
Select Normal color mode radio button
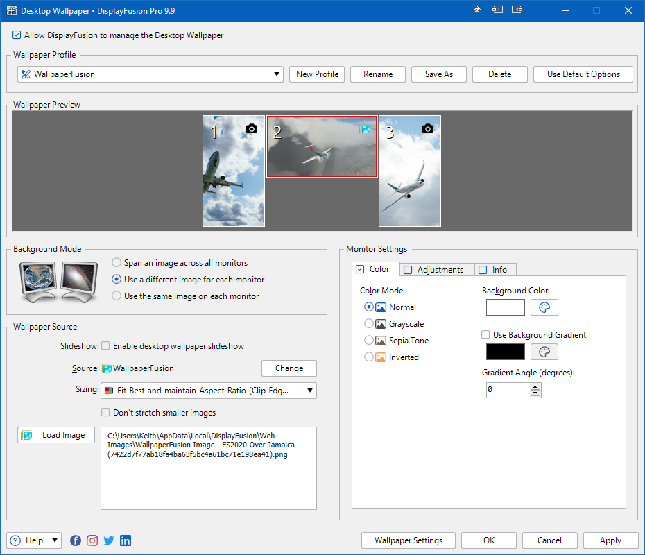369,307
